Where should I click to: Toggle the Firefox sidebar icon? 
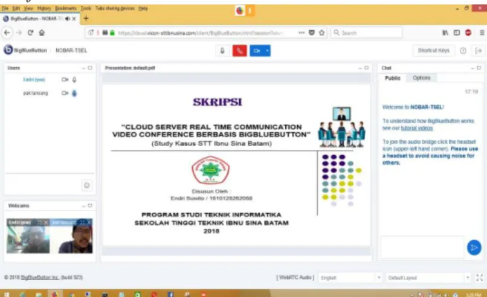pos(457,33)
